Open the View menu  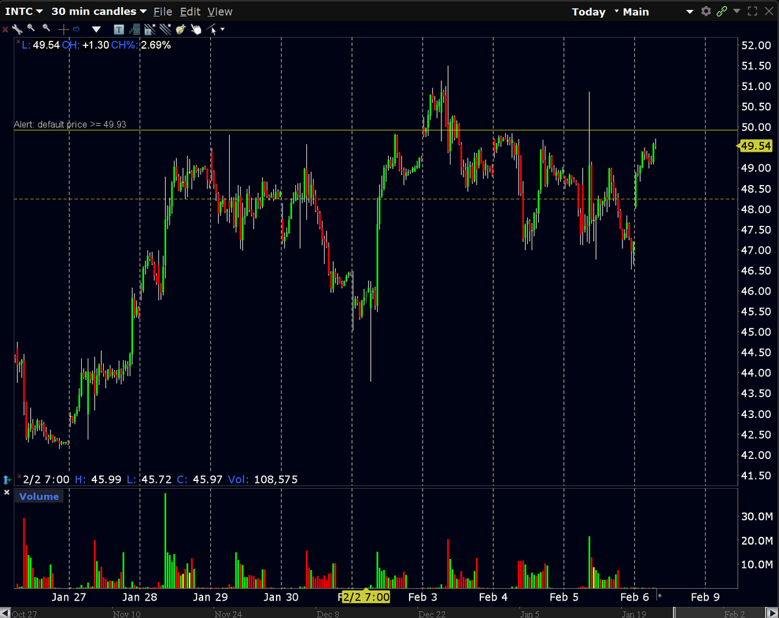[x=220, y=11]
